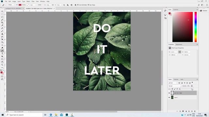Toggle the Align Edges checkbox

pos(88,5)
